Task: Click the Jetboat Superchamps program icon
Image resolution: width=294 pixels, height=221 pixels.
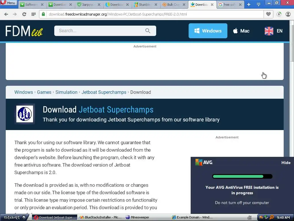Action: coord(25,114)
